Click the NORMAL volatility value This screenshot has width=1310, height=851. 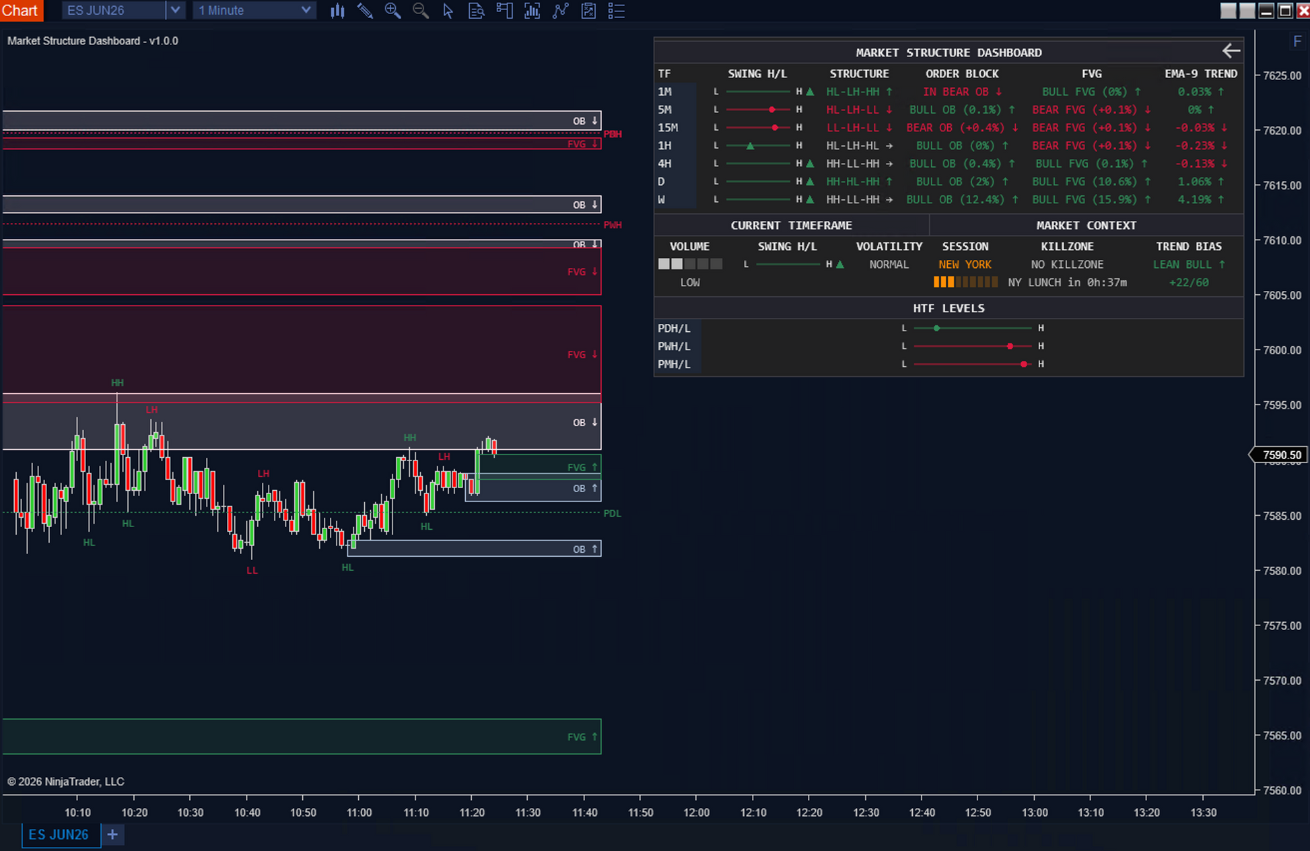[x=889, y=265]
